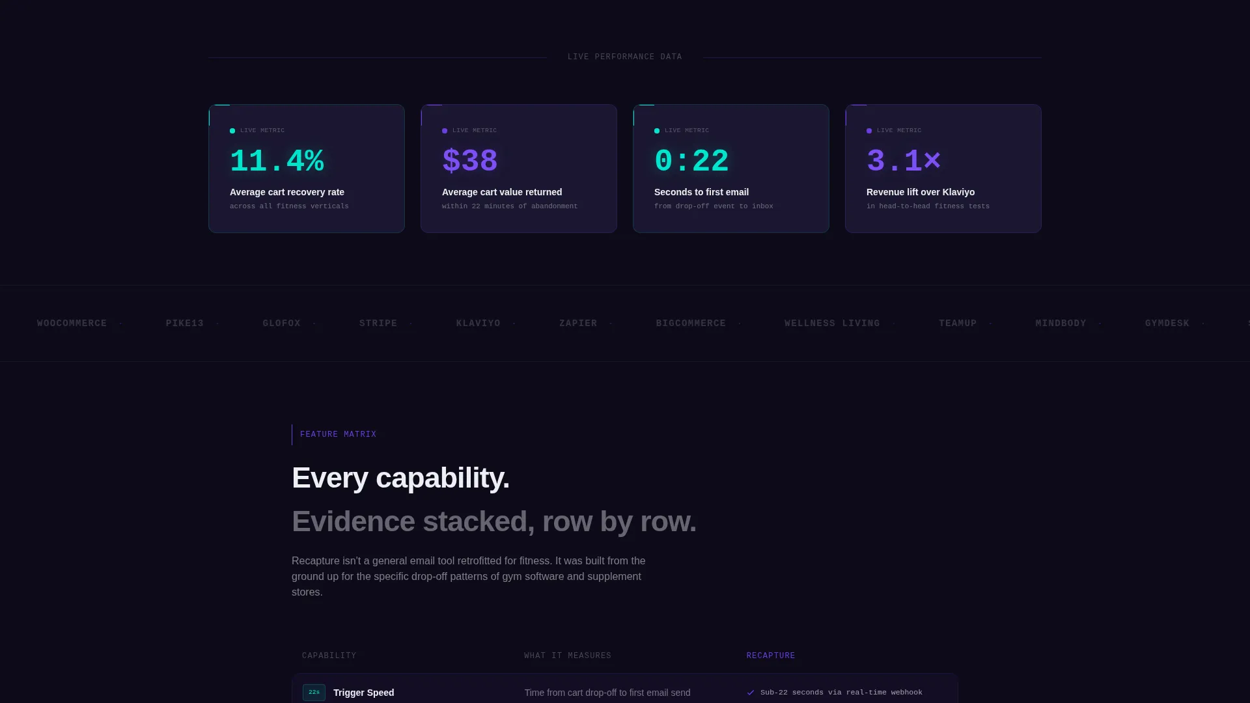Click the WOOCOMMERCE integration logo

tap(72, 324)
